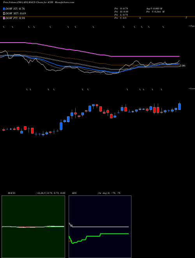195x258 pixels.
Task: Click the 'Pre V: 0.244 M' value
Action: (x=155, y=12)
